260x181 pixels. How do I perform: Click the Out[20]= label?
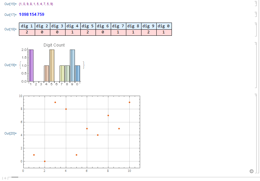click(10, 133)
